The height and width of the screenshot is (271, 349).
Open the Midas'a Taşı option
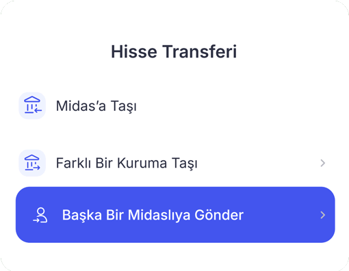[x=174, y=105]
